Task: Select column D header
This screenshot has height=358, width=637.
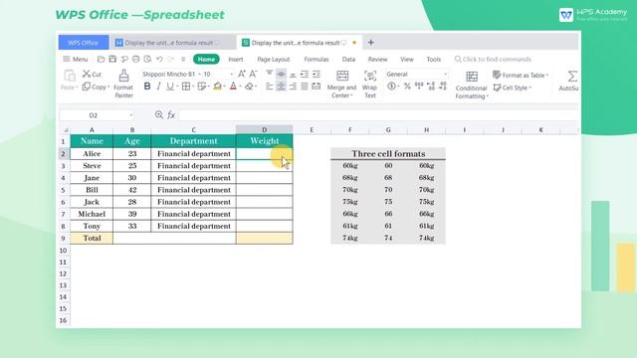Action: point(264,130)
